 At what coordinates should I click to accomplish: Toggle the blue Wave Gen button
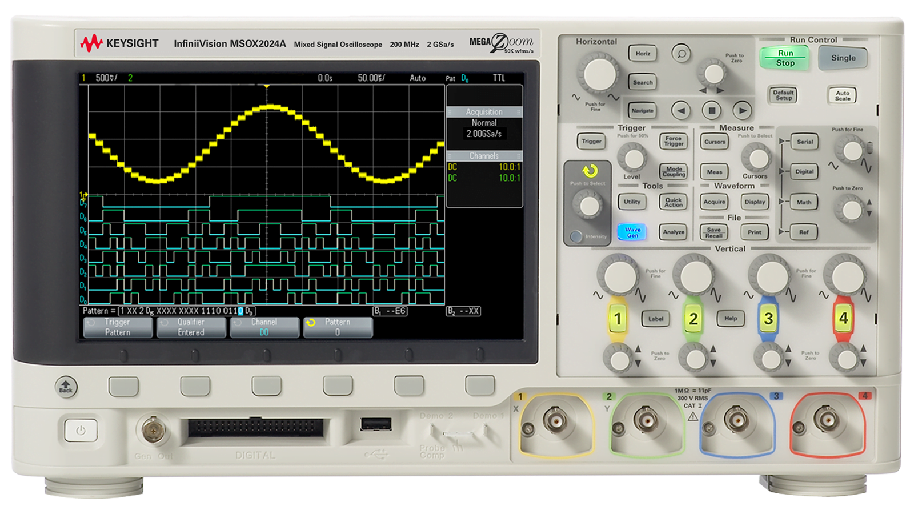pyautogui.click(x=632, y=232)
